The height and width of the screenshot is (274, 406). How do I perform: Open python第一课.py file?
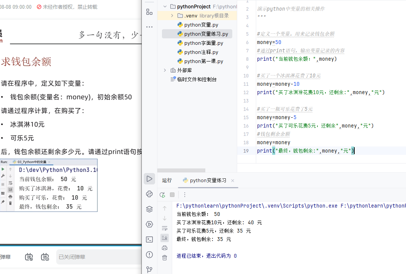(203, 61)
